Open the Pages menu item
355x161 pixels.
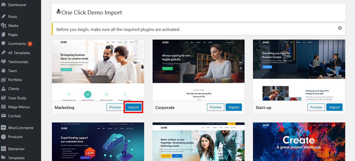[13, 35]
